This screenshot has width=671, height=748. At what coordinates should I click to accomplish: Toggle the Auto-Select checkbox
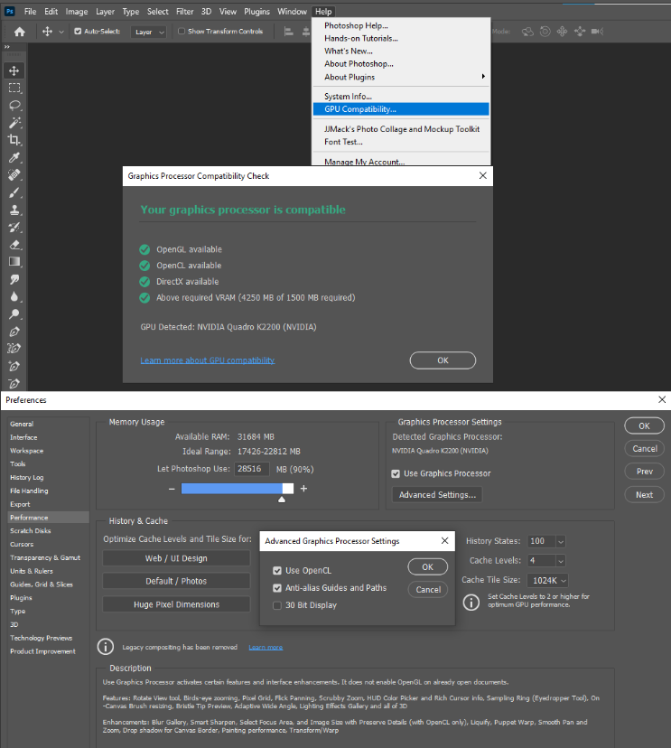click(78, 32)
